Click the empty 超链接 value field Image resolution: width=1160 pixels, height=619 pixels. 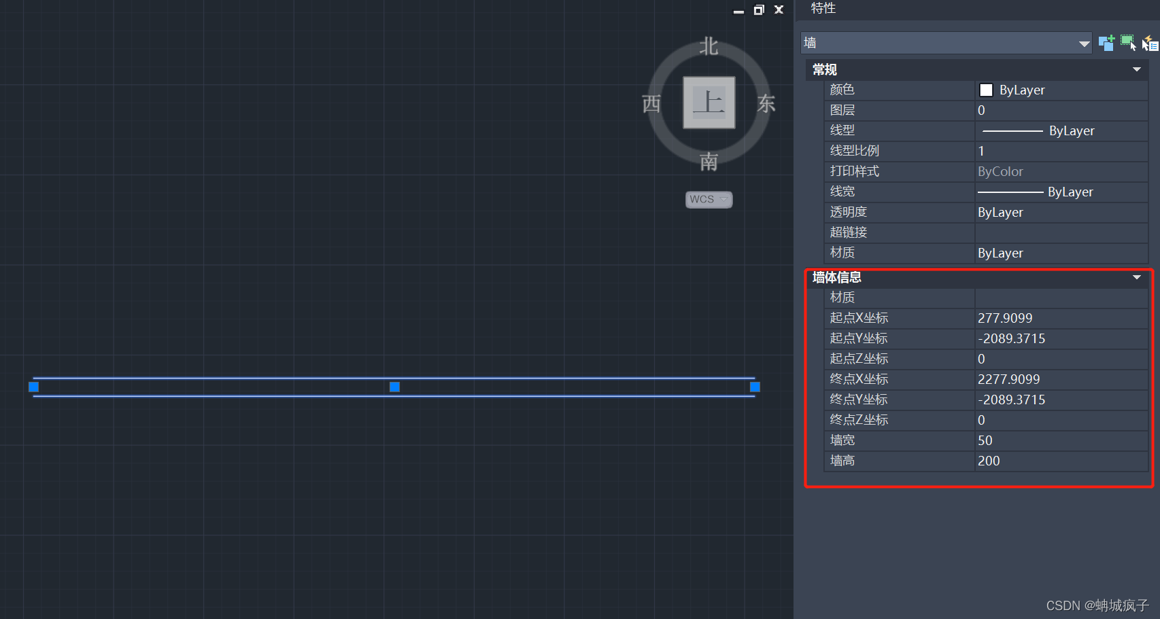coord(1061,232)
